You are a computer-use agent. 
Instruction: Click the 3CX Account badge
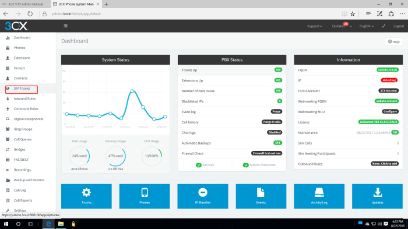coord(388,91)
